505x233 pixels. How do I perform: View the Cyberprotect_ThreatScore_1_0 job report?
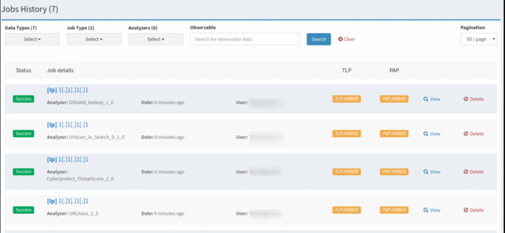(x=432, y=172)
